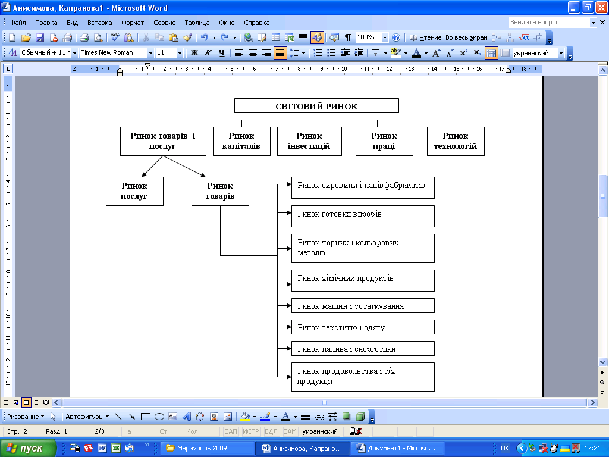Image resolution: width=609 pixels, height=457 pixels.
Task: Insert equation square root icon
Action: tap(524, 37)
